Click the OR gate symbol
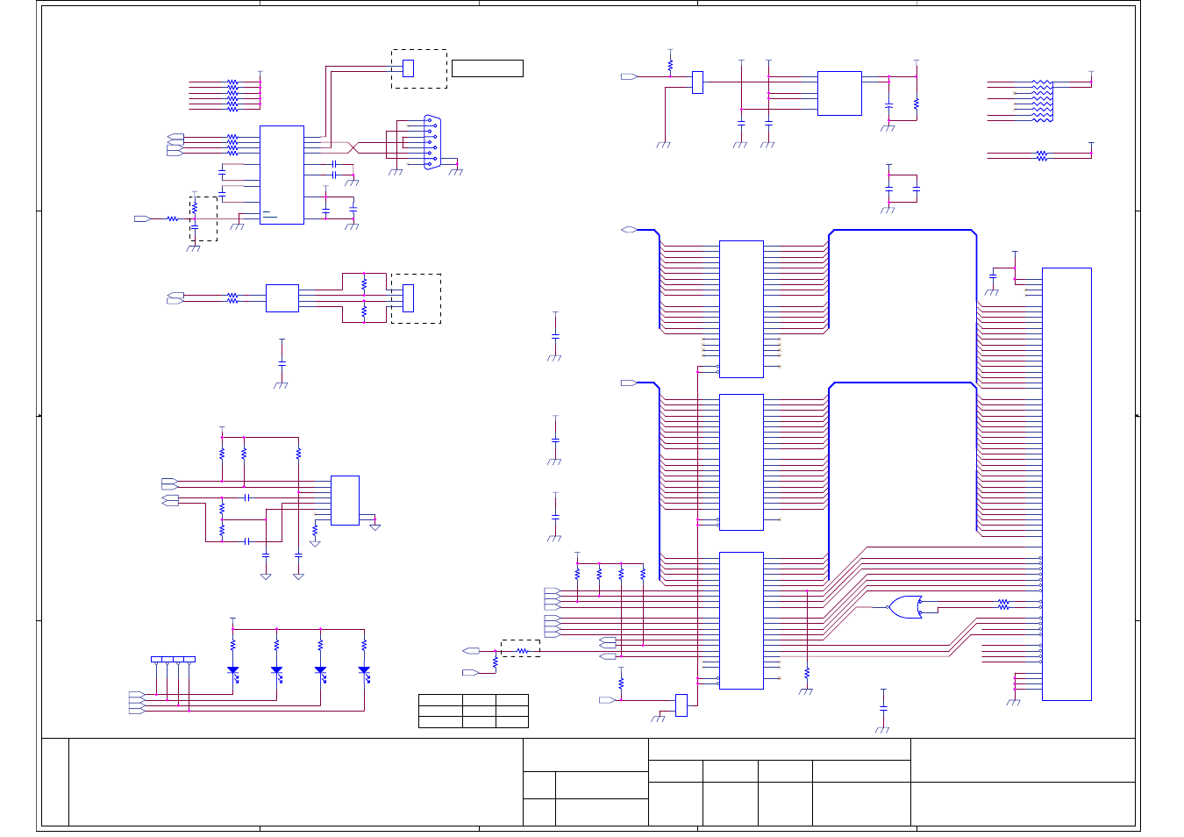The width and height of the screenshot is (1184, 837). tap(905, 606)
